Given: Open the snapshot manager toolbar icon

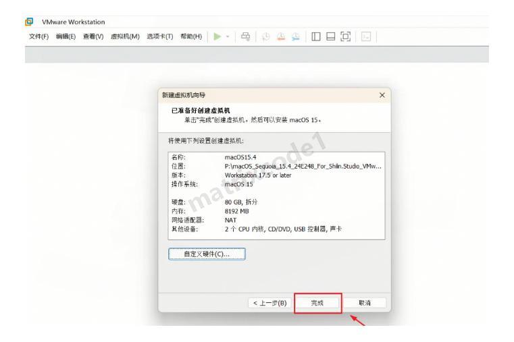Looking at the screenshot, I should pyautogui.click(x=296, y=36).
